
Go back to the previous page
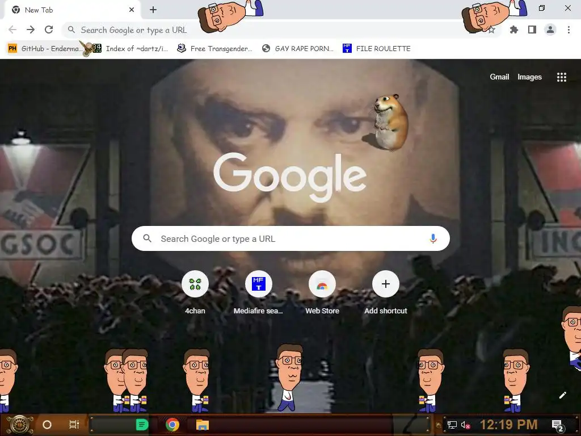(x=12, y=30)
